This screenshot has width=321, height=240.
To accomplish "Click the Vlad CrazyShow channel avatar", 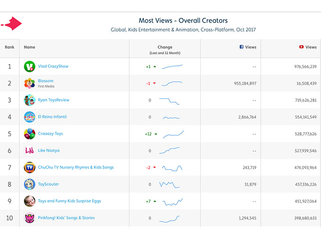I will pos(29,66).
